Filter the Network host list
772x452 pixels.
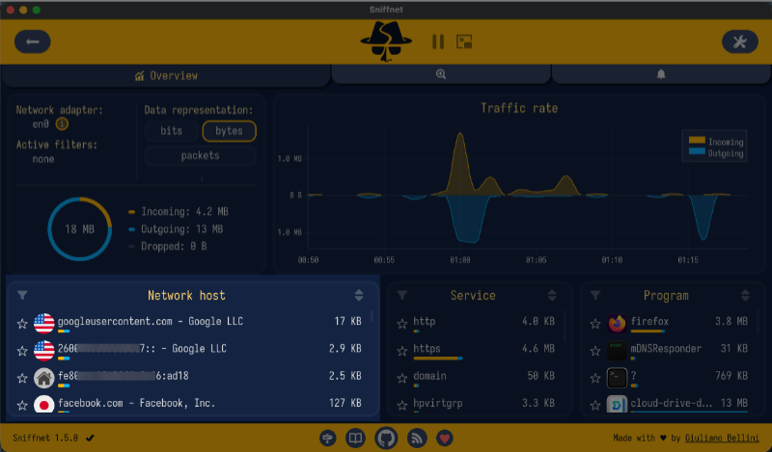pyautogui.click(x=22, y=295)
